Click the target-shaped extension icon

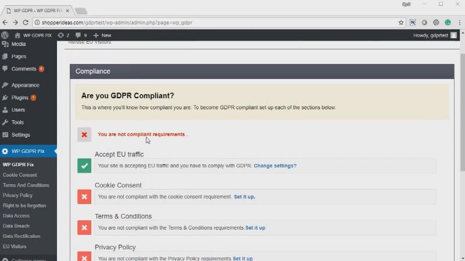point(436,23)
